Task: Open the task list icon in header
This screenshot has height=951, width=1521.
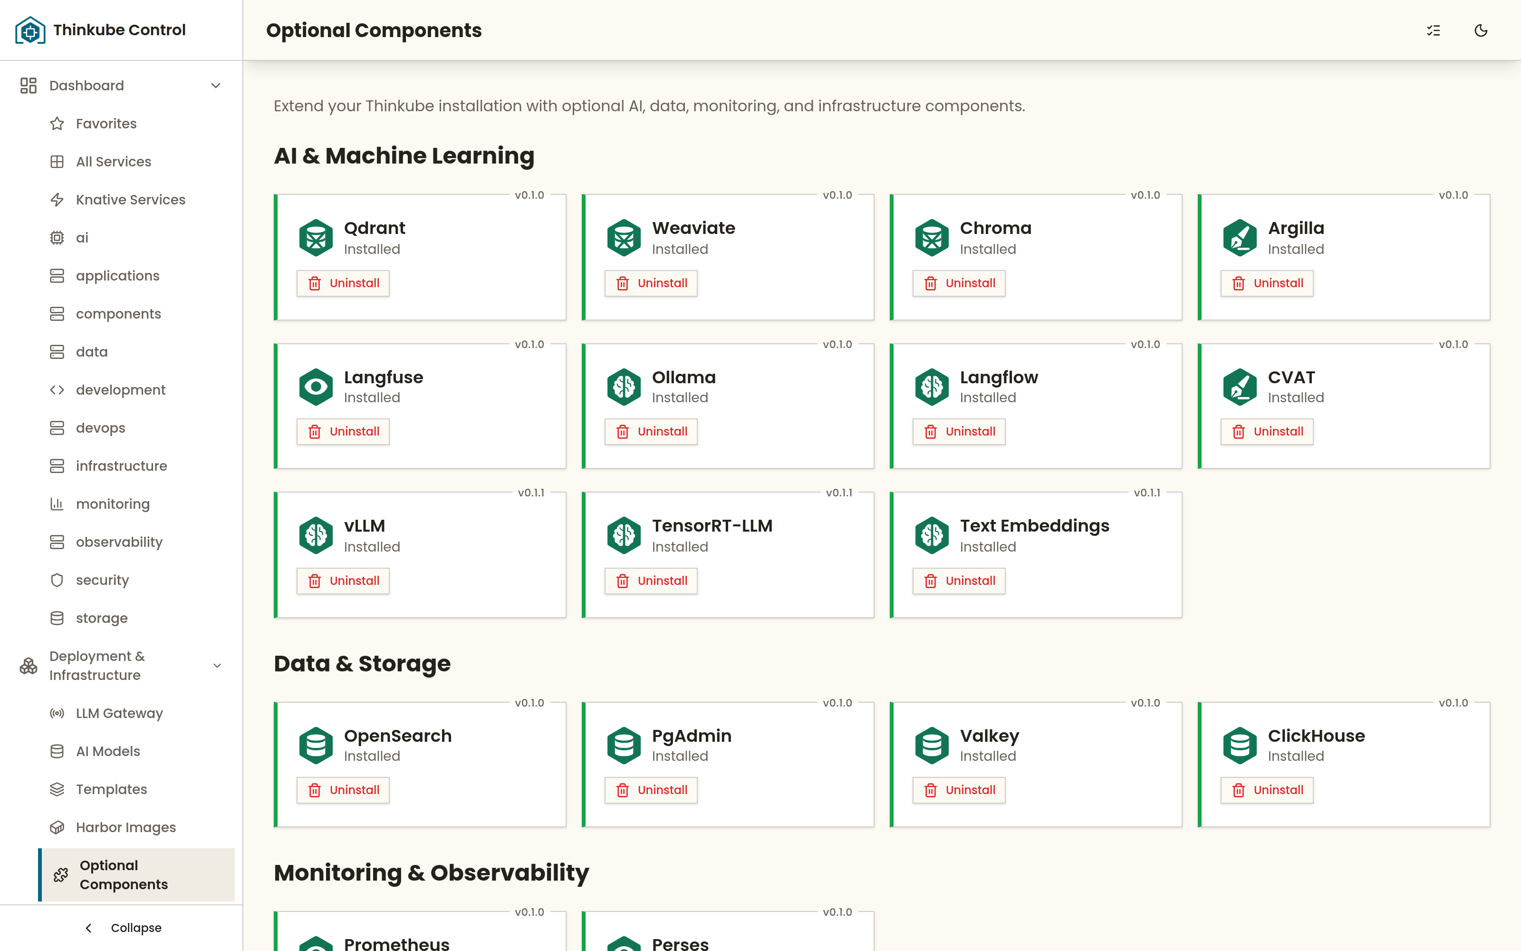Action: pos(1433,30)
